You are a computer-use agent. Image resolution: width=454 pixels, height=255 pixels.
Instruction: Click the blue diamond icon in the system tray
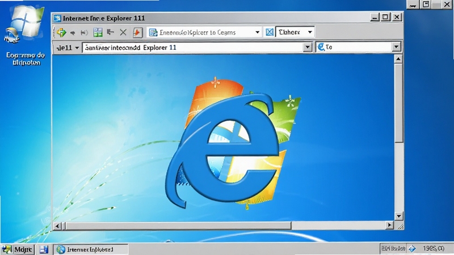(412, 249)
